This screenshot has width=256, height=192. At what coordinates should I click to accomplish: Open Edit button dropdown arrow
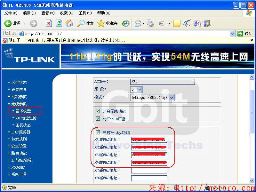point(169,23)
